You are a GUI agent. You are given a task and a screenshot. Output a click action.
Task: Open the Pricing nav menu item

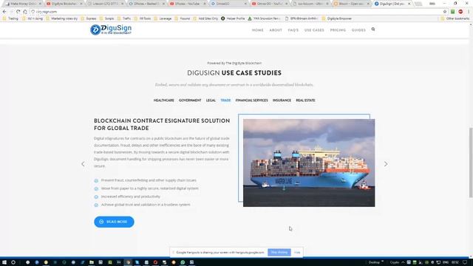(338, 30)
